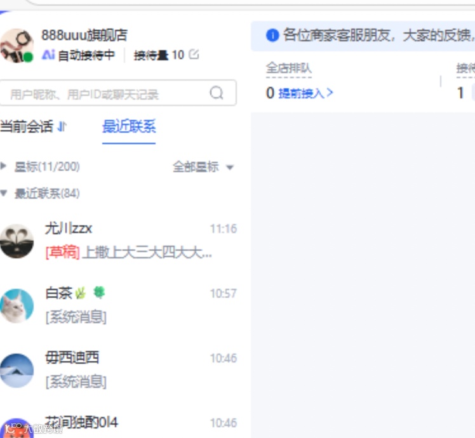Select the 最近联系 tab
The width and height of the screenshot is (475, 438).
(x=129, y=126)
